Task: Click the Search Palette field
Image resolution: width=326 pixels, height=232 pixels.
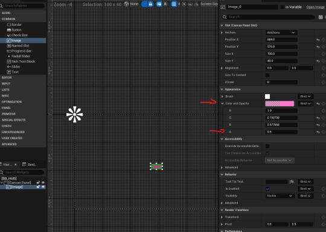Action: tap(22, 6)
